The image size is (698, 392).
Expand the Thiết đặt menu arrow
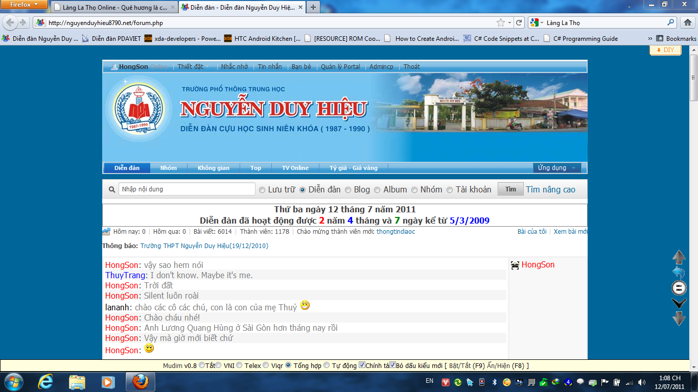point(207,67)
